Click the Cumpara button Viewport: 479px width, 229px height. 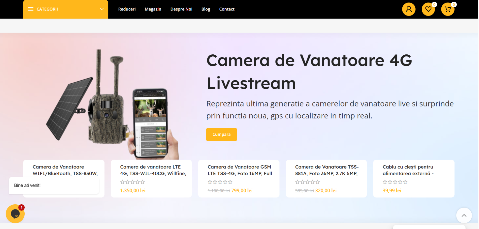pos(222,134)
